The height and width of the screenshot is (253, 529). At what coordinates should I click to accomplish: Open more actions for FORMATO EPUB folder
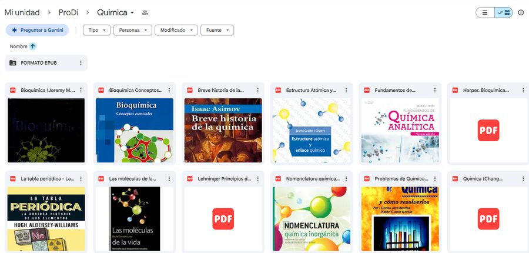click(x=81, y=63)
